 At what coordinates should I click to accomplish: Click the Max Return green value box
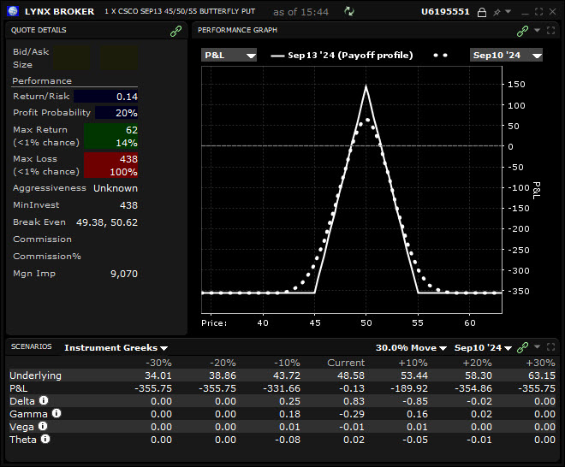click(110, 136)
